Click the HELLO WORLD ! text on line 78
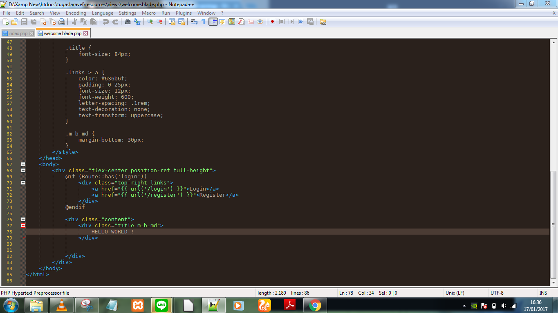Image resolution: width=558 pixels, height=313 pixels. (112, 232)
